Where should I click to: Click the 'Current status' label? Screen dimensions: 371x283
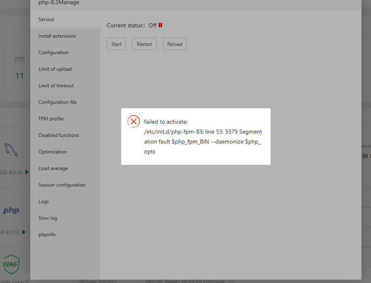125,25
